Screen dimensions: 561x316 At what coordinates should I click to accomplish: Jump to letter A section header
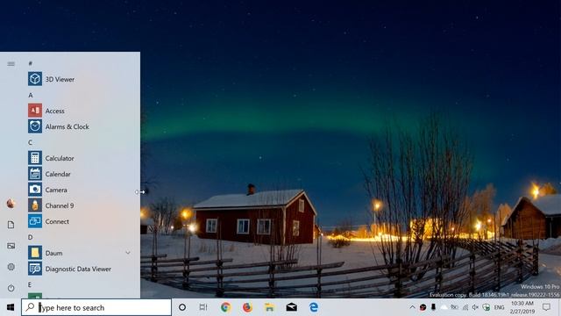pyautogui.click(x=31, y=96)
